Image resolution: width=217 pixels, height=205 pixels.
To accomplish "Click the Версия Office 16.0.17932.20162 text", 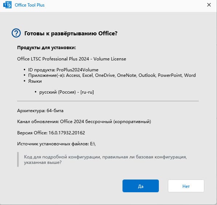I will point(51,133).
